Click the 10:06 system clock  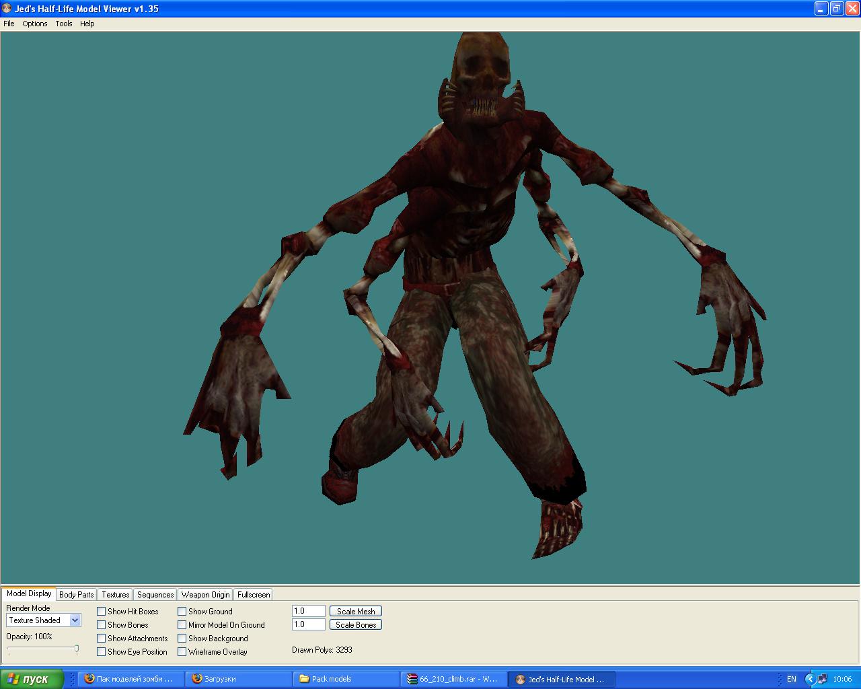click(842, 679)
